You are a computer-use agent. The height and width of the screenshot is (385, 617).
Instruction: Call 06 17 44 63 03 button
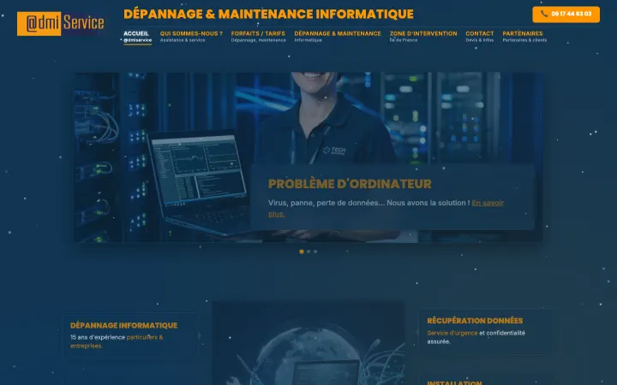pyautogui.click(x=566, y=15)
